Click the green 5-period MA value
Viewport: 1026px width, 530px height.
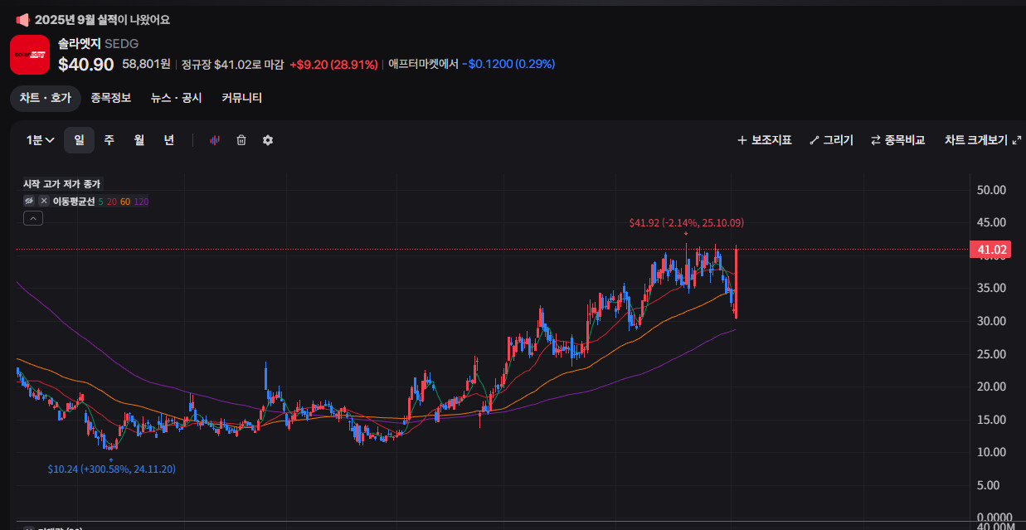[100, 201]
